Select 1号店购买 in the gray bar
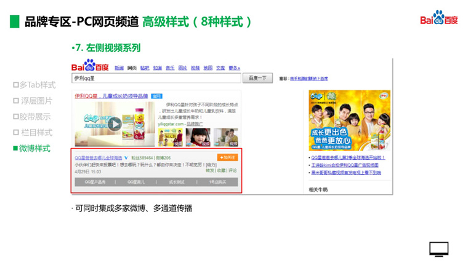The width and height of the screenshot is (468, 263). 217,182
